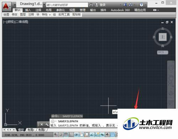Open the 组 ribbon panel
178x139 pixels.
tap(54, 15)
